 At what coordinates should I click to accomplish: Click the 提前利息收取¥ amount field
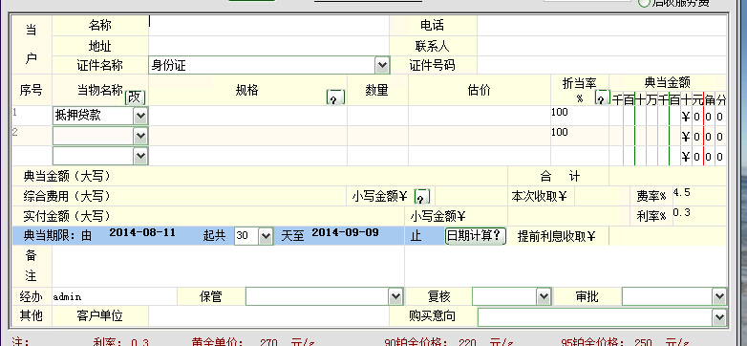click(668, 236)
